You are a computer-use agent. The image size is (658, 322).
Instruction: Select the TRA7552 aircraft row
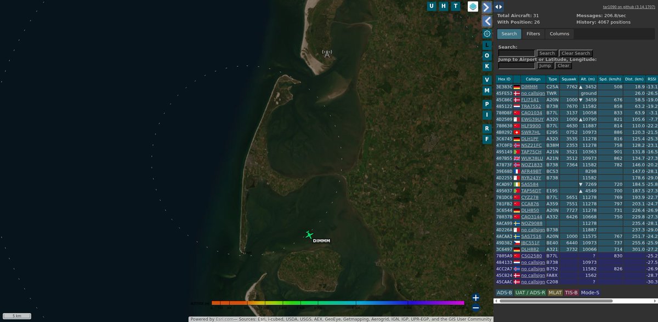coord(576,106)
